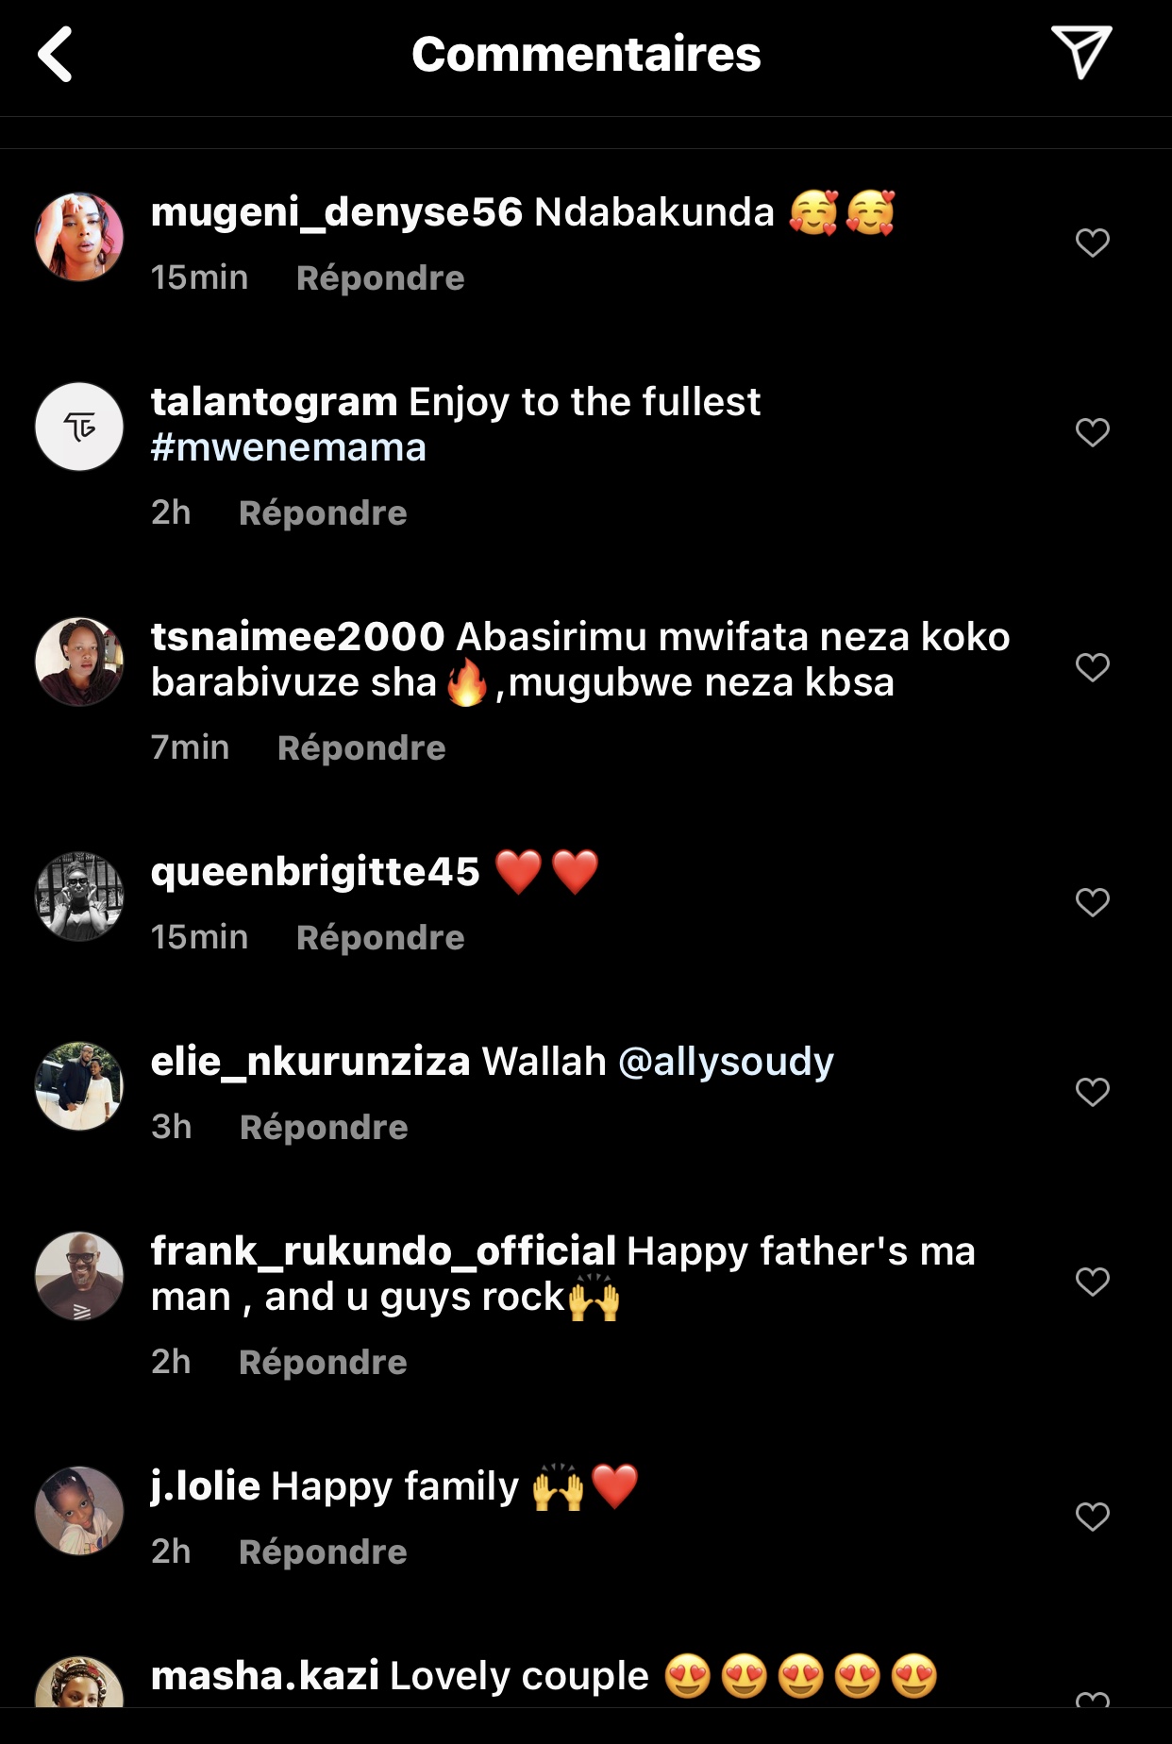This screenshot has width=1172, height=1744.
Task: Reply to mugeni_denyse56's comment
Action: (x=379, y=278)
